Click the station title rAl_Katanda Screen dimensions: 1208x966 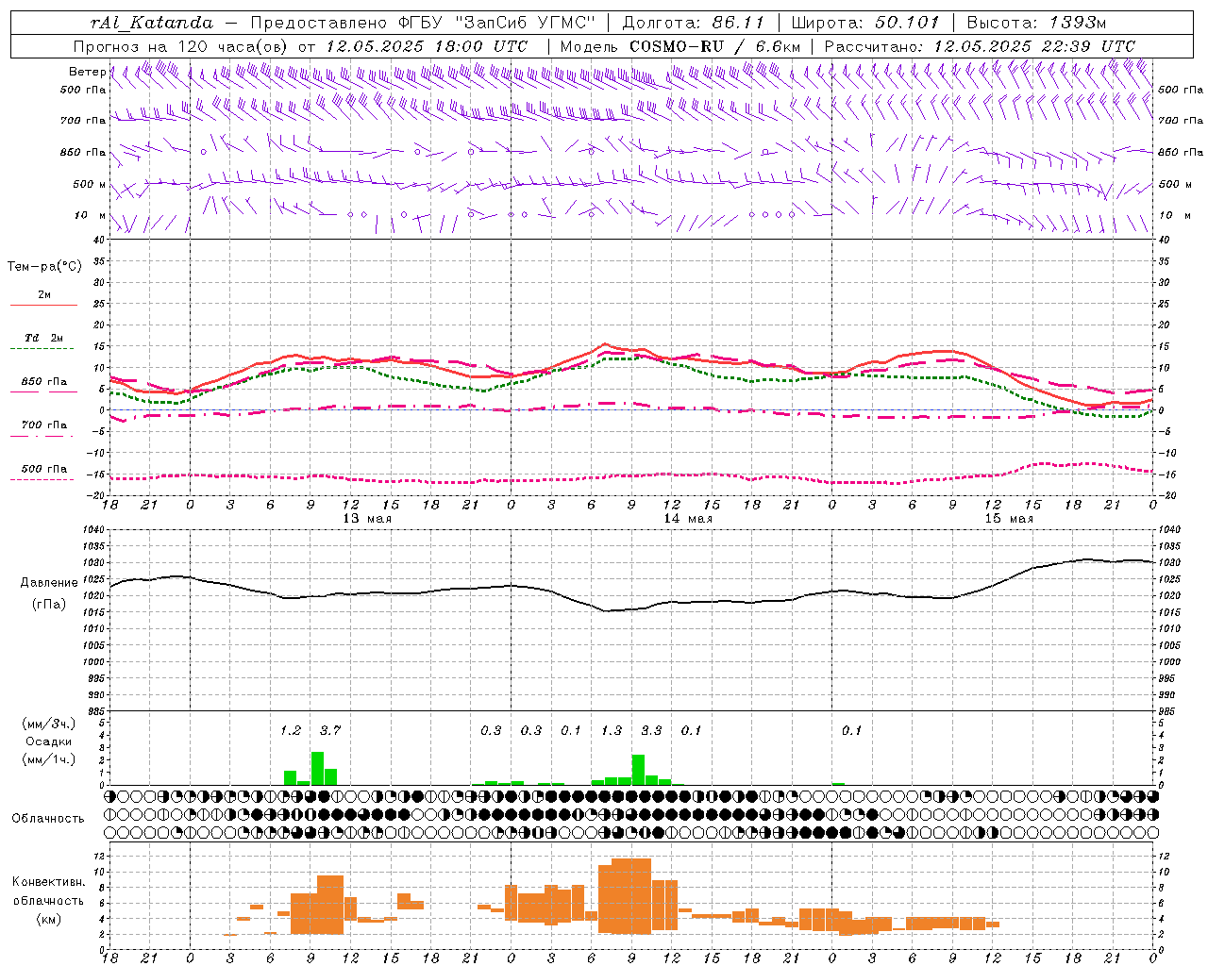pos(152,23)
